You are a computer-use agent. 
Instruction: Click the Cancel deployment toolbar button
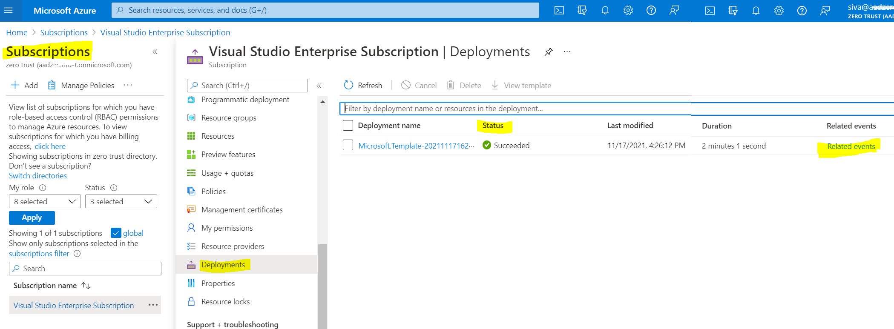(x=419, y=86)
